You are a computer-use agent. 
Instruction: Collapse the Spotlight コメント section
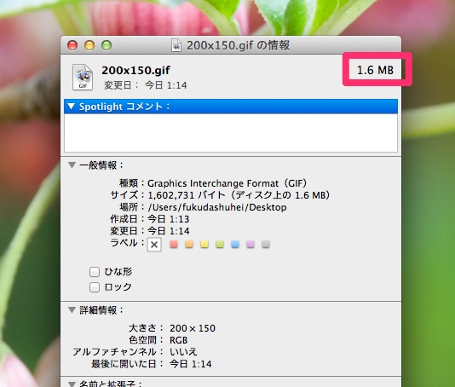72,107
